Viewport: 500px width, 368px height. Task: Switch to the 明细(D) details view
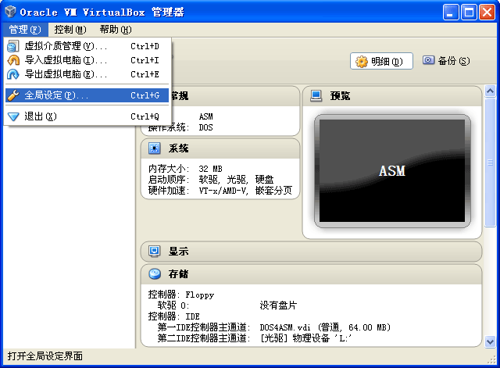tap(381, 61)
